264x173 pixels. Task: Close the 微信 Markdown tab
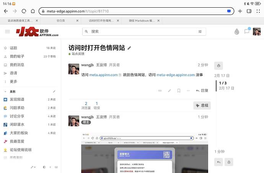(158, 21)
